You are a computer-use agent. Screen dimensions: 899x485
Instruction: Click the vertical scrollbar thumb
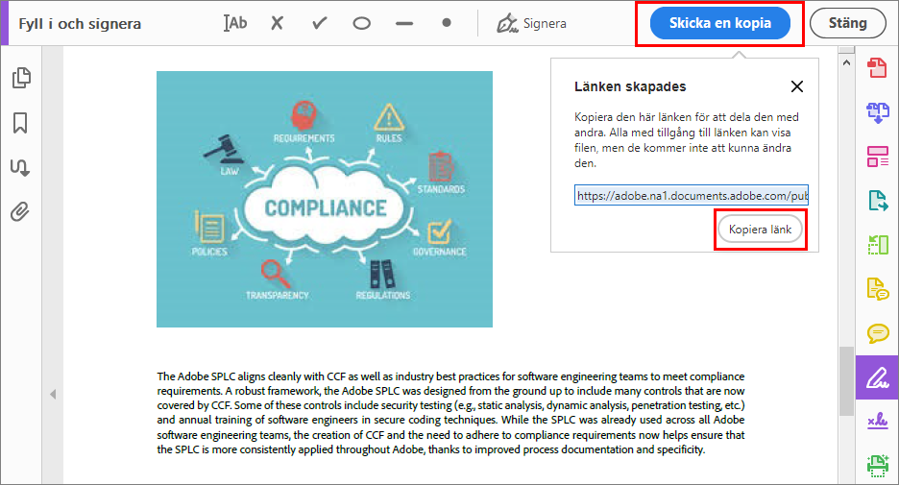click(x=846, y=381)
